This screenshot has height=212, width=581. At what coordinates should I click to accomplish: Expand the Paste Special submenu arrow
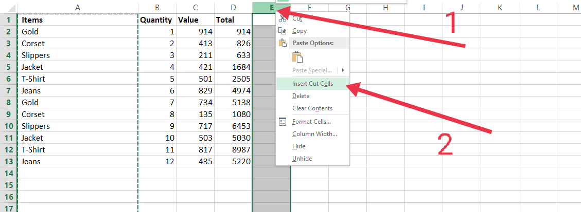tap(343, 70)
